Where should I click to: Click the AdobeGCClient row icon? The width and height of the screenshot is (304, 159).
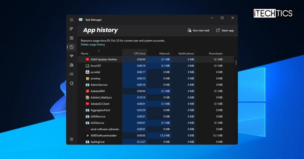tap(87, 104)
